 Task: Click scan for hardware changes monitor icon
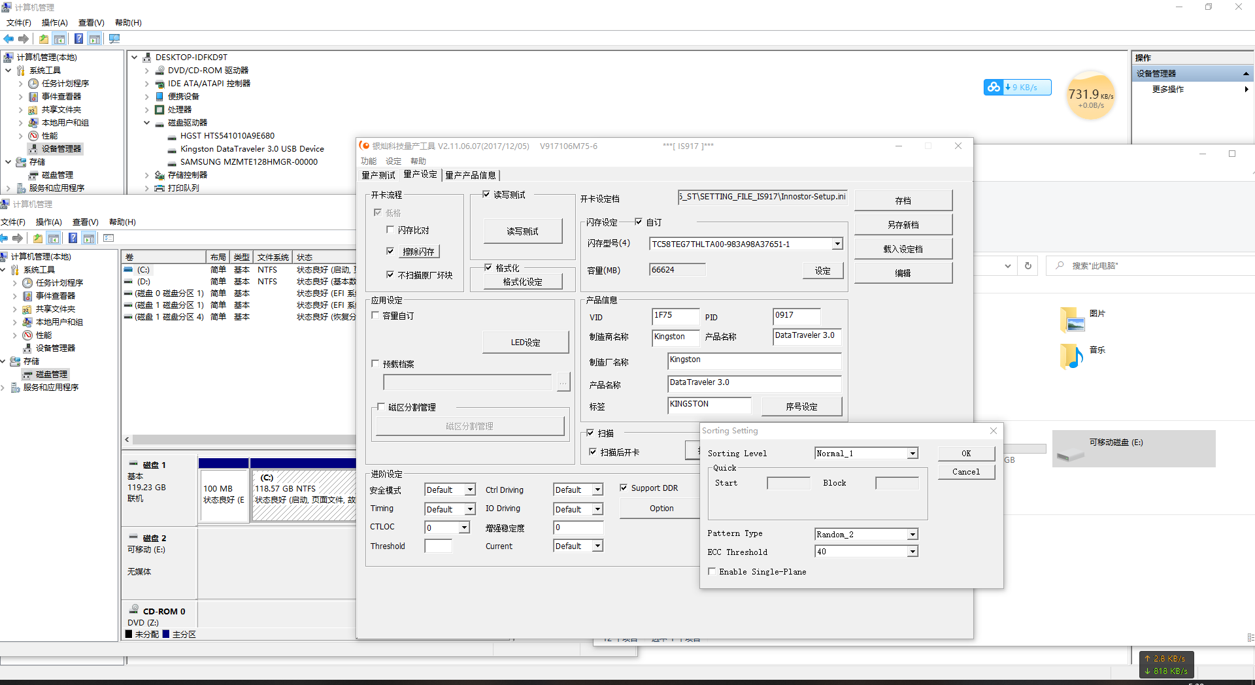(x=114, y=39)
